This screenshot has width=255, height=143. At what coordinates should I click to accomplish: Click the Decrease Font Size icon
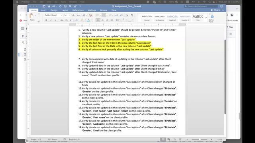78,15
